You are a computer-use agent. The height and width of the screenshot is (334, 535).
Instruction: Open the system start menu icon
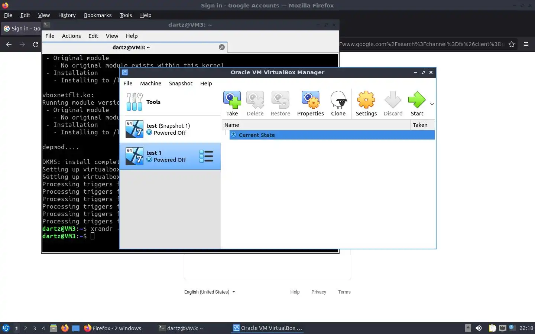[x=6, y=328]
